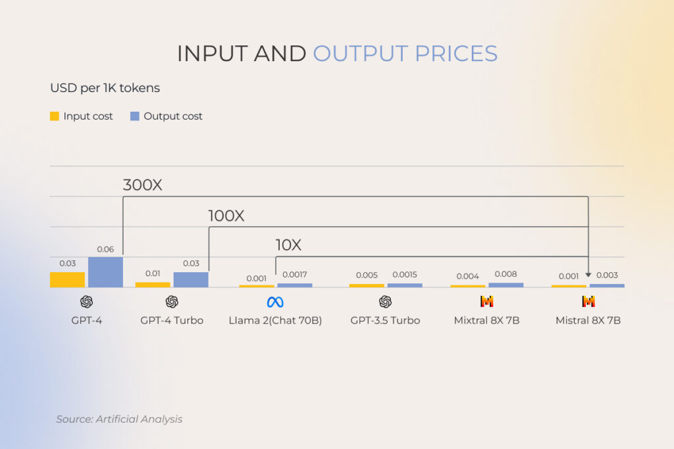674x449 pixels.
Task: Click the OpenAI logo above GPT-4
Action: click(86, 302)
